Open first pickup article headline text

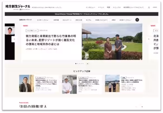click(x=46, y=83)
